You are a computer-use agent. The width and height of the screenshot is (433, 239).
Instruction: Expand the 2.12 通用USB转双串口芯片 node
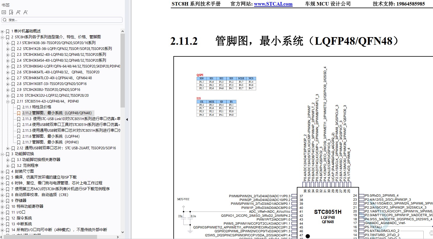click(8, 148)
